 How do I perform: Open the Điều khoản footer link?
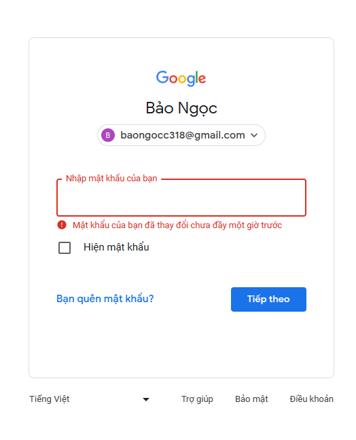311,399
